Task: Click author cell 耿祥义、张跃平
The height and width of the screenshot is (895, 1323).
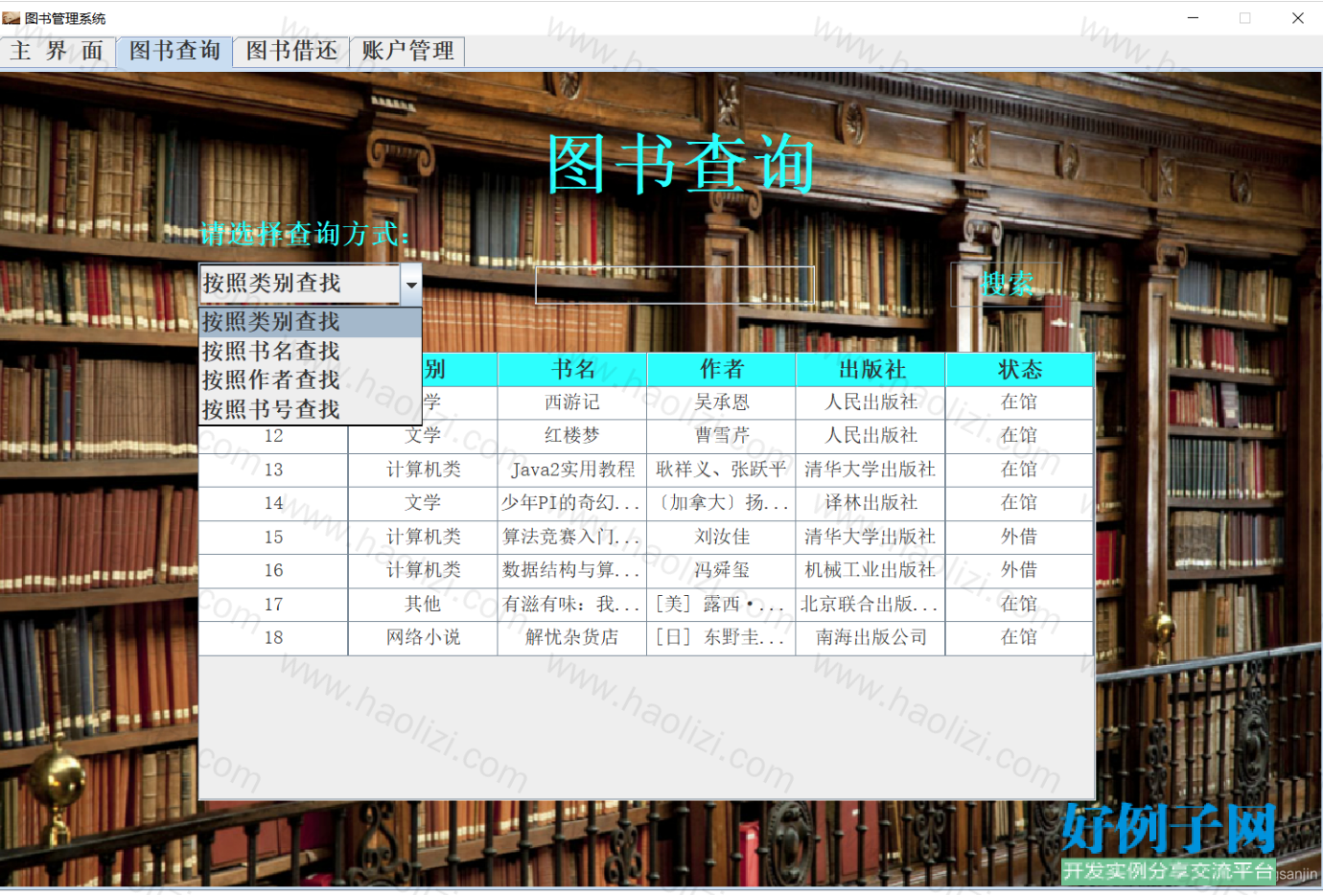Action: tap(722, 470)
